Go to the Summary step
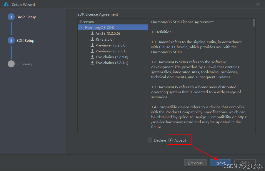The width and height of the screenshot is (265, 171). [24, 64]
